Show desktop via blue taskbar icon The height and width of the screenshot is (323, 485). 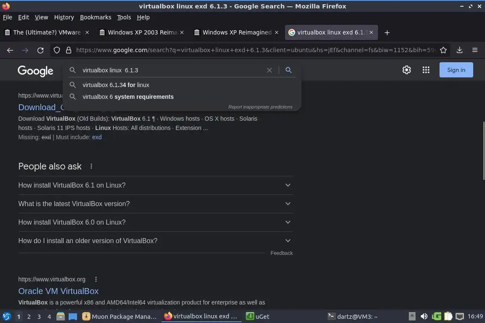click(73, 317)
